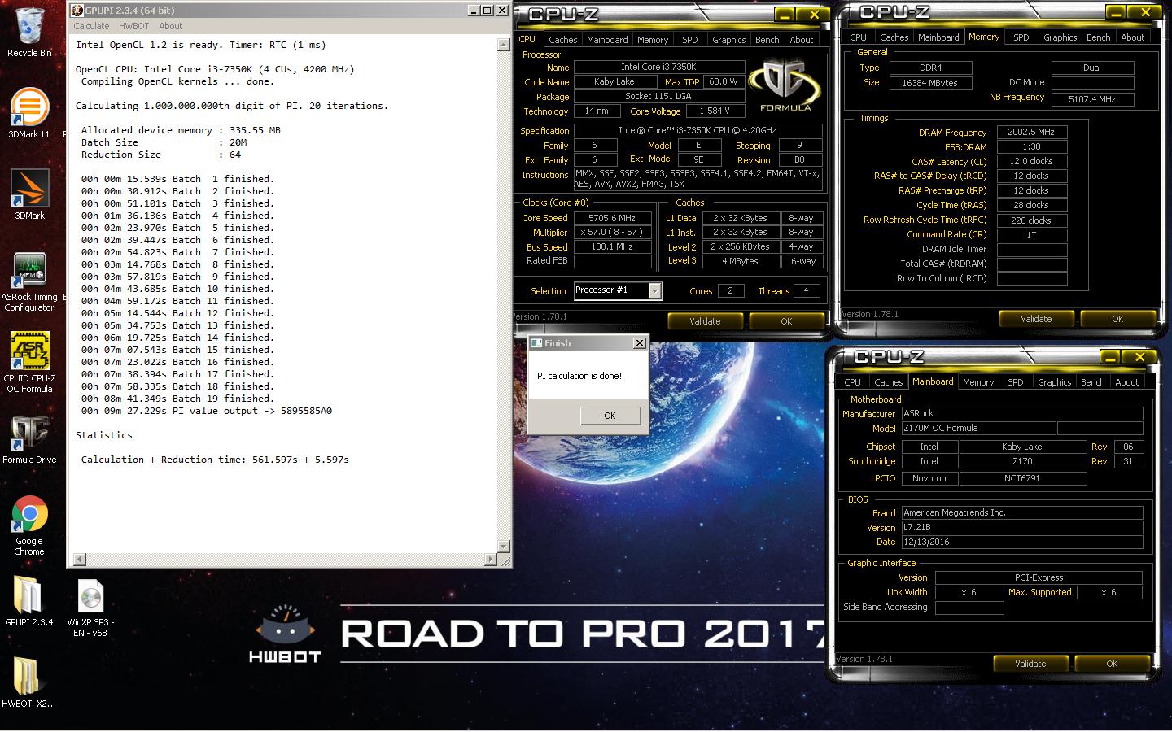Open the GPUPI 2.3.4 folder icon

pyautogui.click(x=29, y=602)
